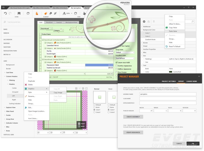
Task: Click the Undo arrow in the Home group
Action: coord(5,13)
